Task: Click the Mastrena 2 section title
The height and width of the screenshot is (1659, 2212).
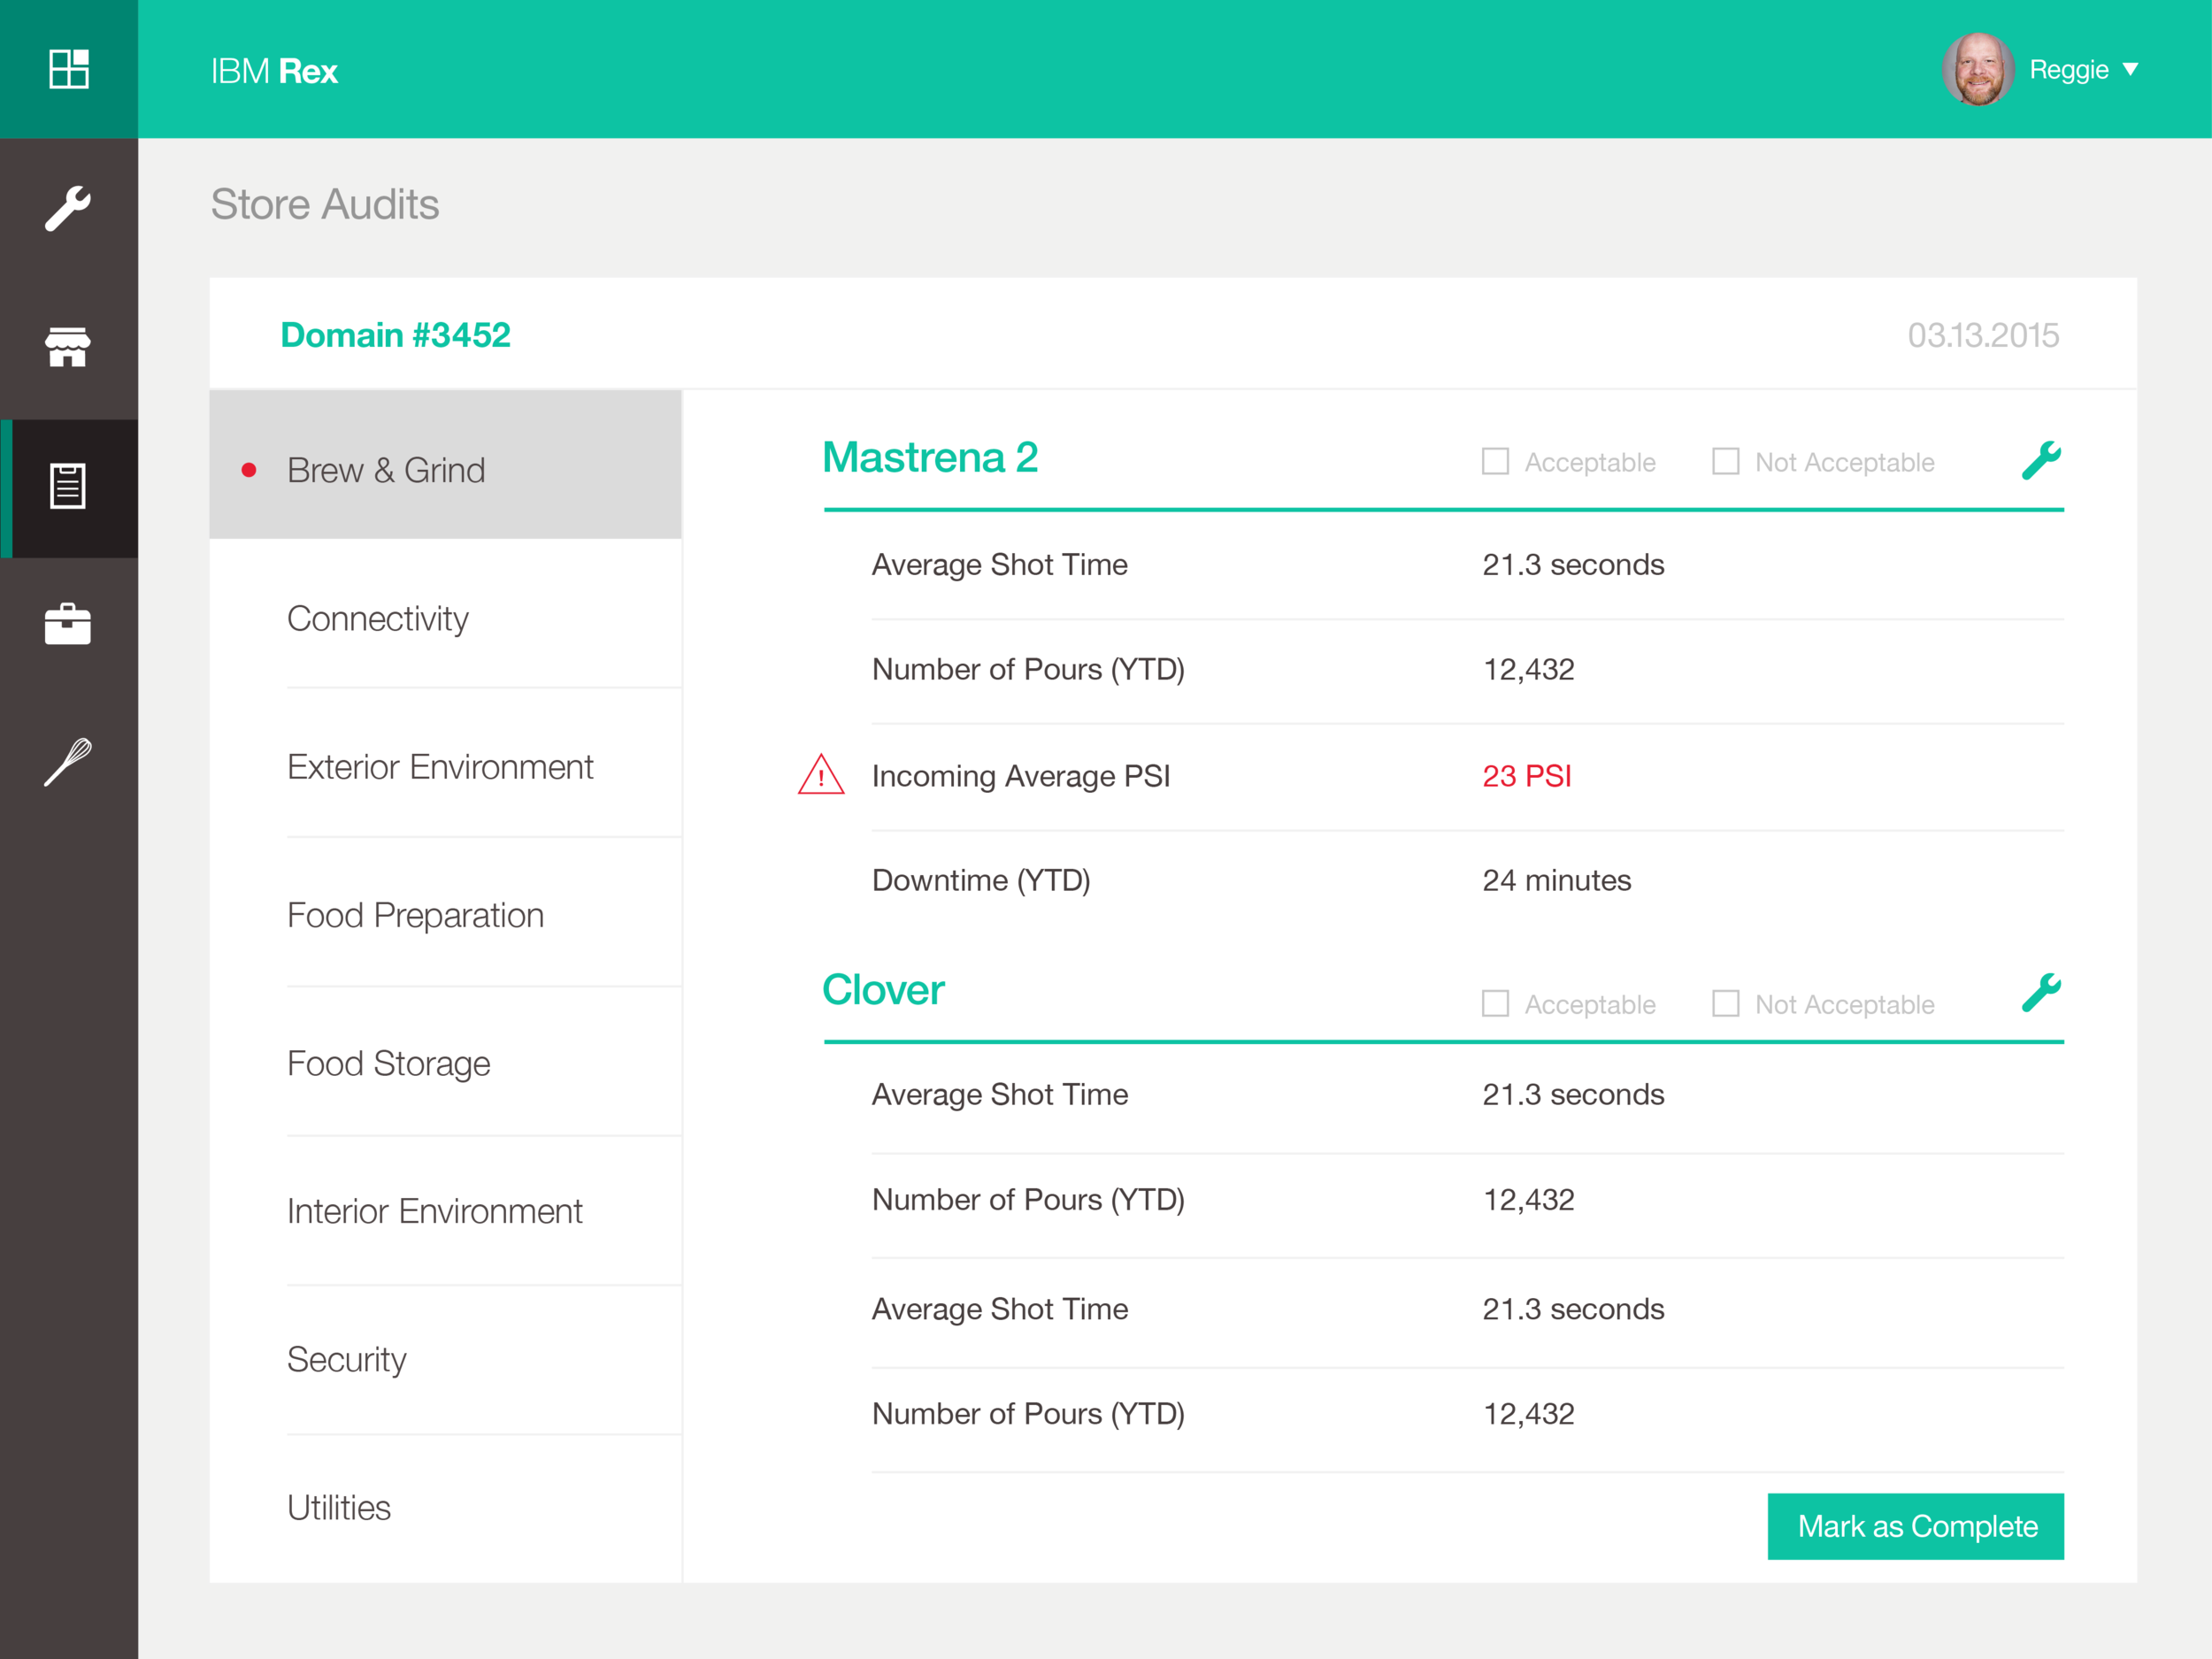Action: 930,458
